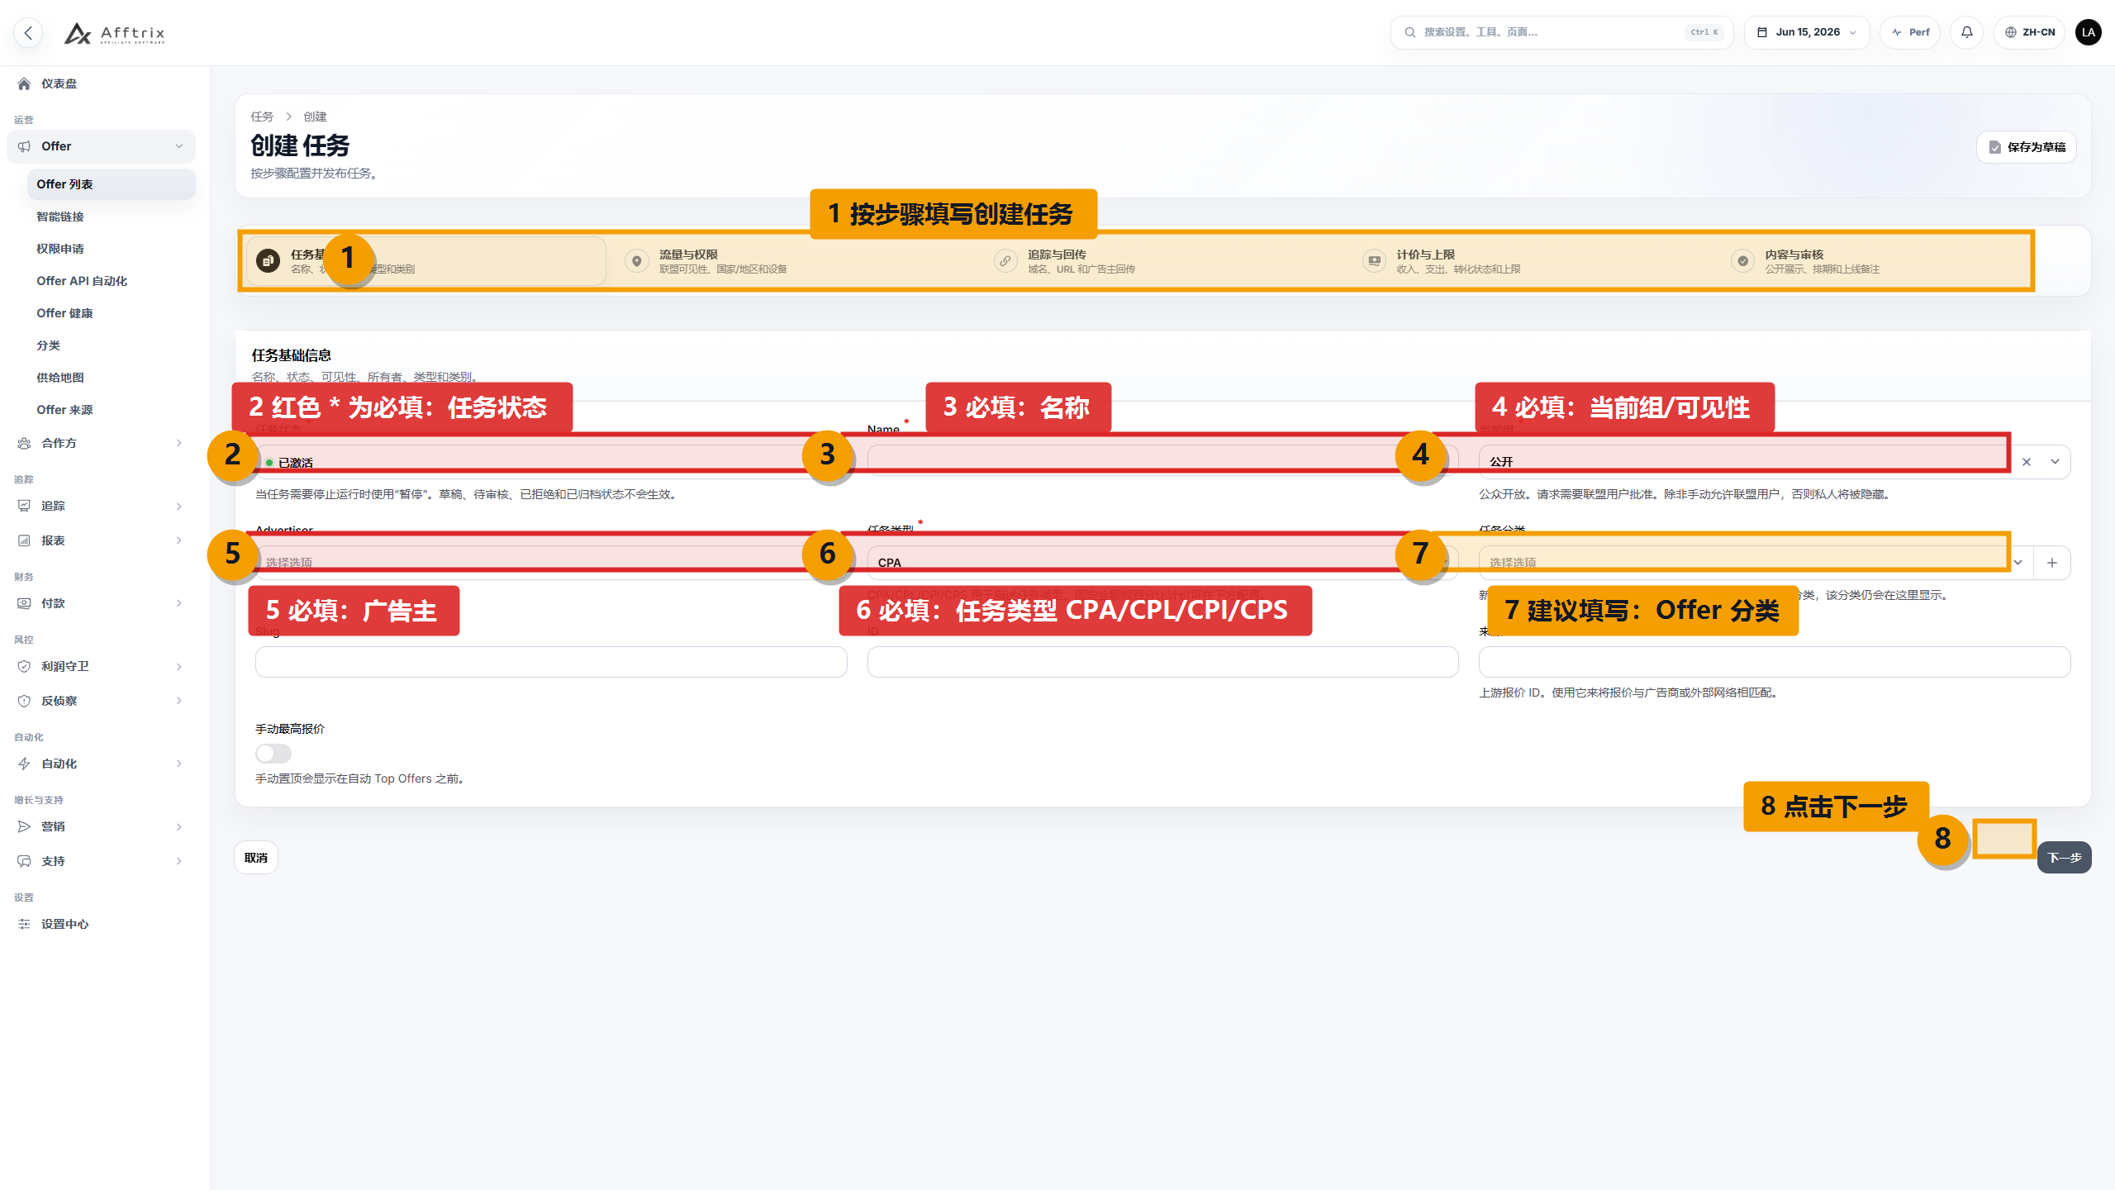
Task: Click the Perf button in header
Action: coord(1910,32)
